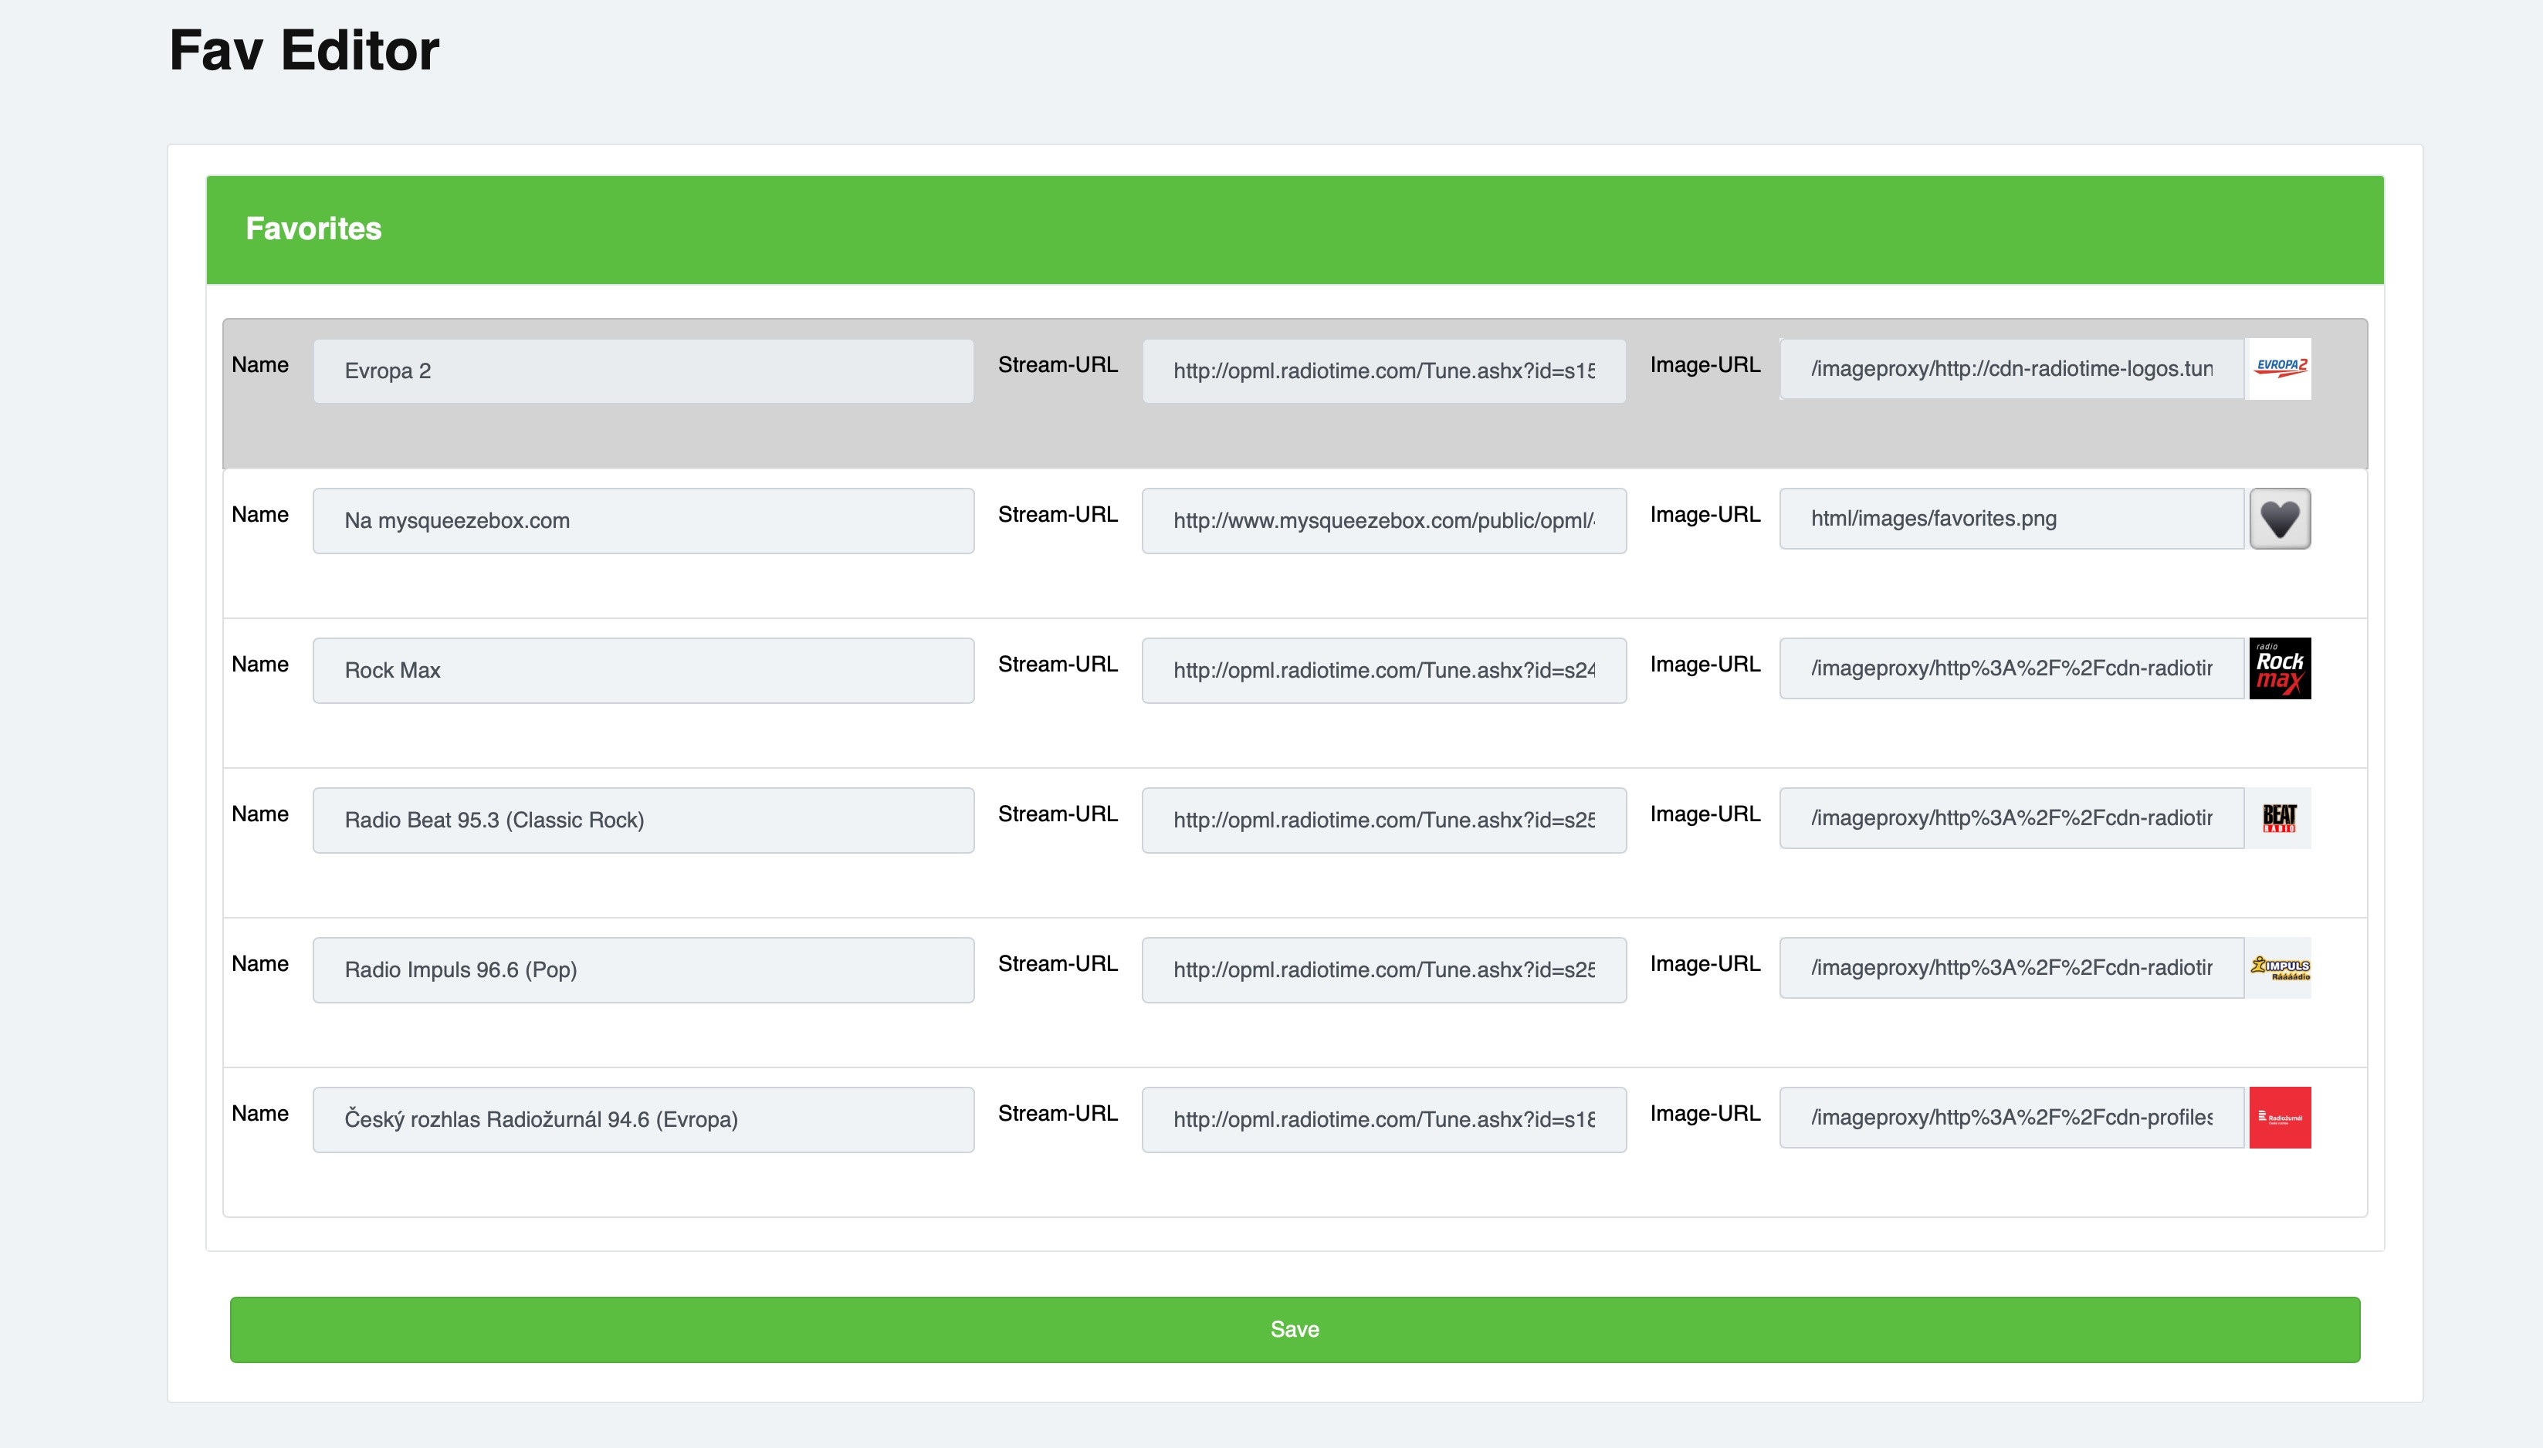This screenshot has height=1448, width=2543.
Task: Edit the Na mysqueezebox.com name field
Action: coord(642,520)
